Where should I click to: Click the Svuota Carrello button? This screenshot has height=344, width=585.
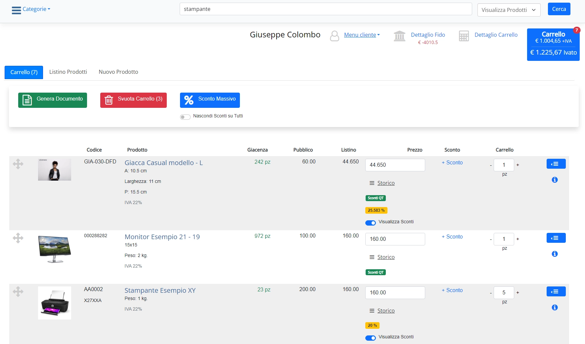point(133,100)
